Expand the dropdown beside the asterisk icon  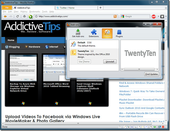tap(166, 16)
